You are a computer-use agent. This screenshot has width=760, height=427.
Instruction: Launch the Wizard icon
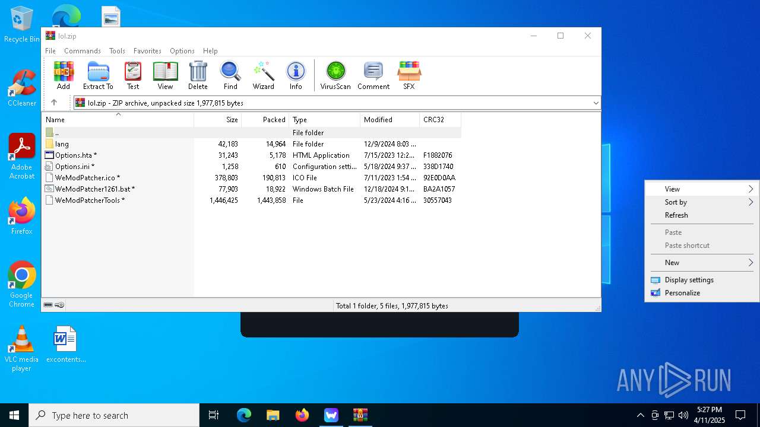pos(263,75)
